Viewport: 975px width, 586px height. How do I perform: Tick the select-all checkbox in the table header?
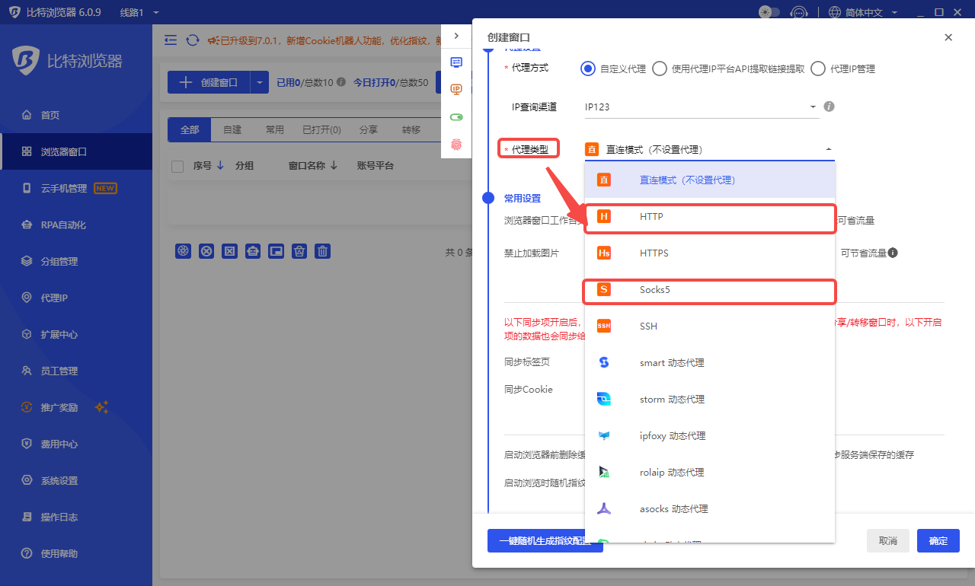(177, 166)
